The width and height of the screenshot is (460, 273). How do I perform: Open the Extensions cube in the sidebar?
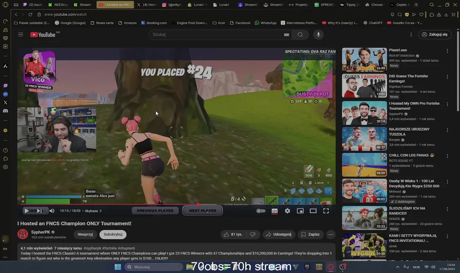[x=5, y=159]
